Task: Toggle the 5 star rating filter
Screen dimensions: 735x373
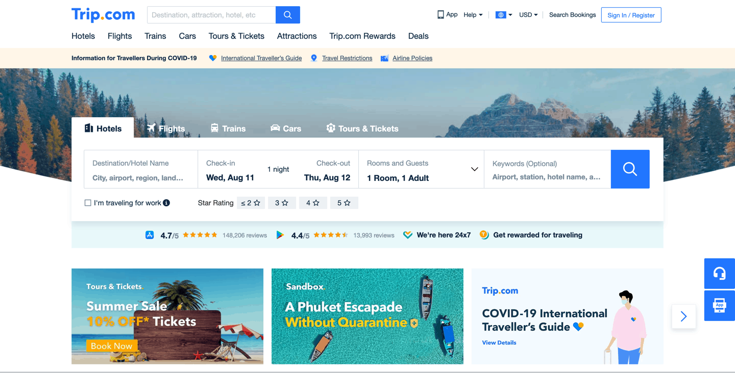Action: (344, 203)
